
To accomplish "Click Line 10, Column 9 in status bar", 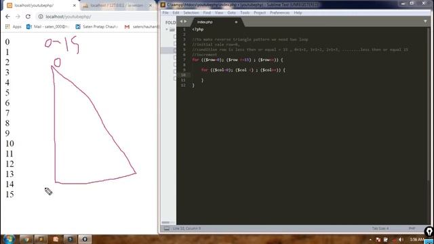I will click(187, 228).
